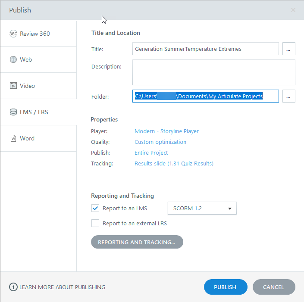The height and width of the screenshot is (302, 304).
Task: Browse folder using ellipsis button
Action: click(288, 97)
